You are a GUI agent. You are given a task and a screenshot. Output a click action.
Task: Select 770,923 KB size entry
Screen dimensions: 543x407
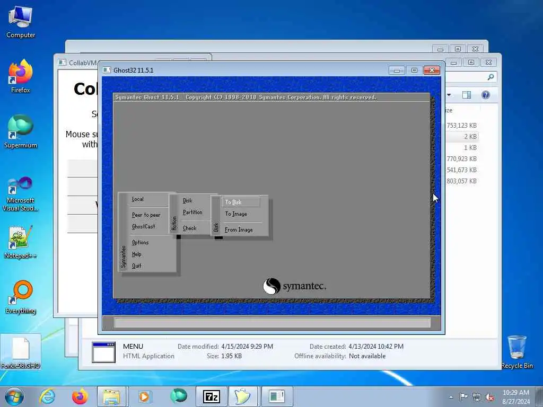pos(462,159)
